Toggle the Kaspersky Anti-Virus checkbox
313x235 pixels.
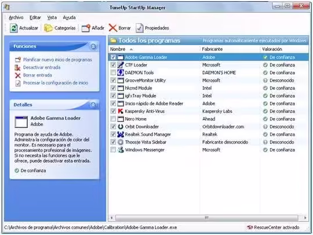point(113,111)
